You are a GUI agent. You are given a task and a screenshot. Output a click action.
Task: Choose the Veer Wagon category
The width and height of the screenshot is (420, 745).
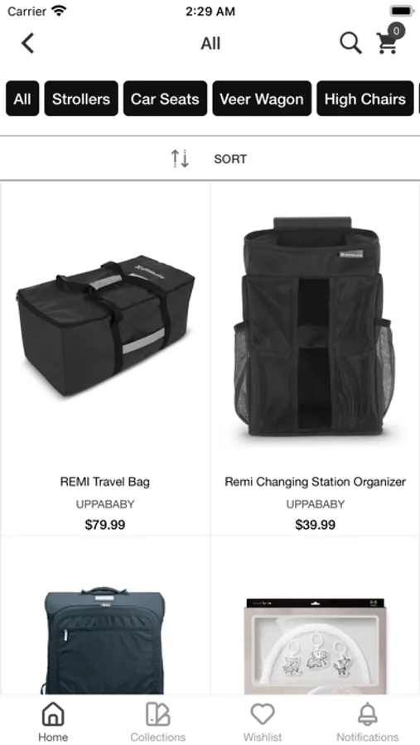262,99
